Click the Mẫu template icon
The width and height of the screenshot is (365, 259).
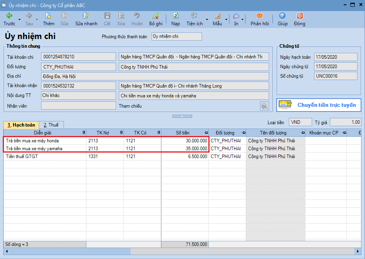217,19
